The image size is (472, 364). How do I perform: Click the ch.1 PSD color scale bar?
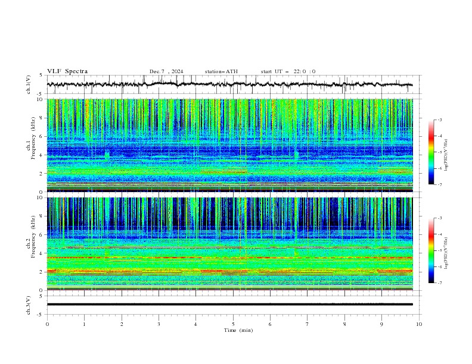point(431,152)
